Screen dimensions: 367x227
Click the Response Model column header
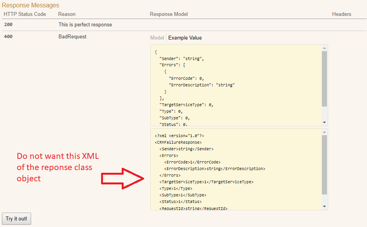click(169, 14)
